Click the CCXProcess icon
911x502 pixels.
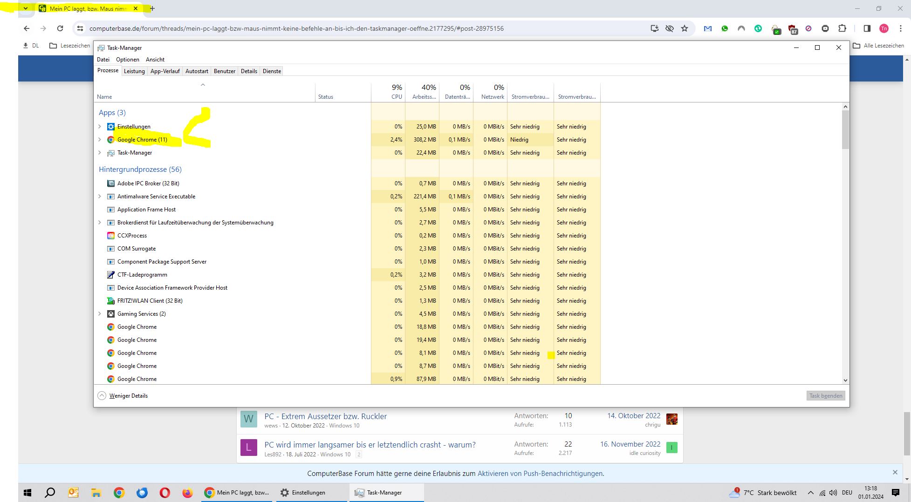(111, 236)
